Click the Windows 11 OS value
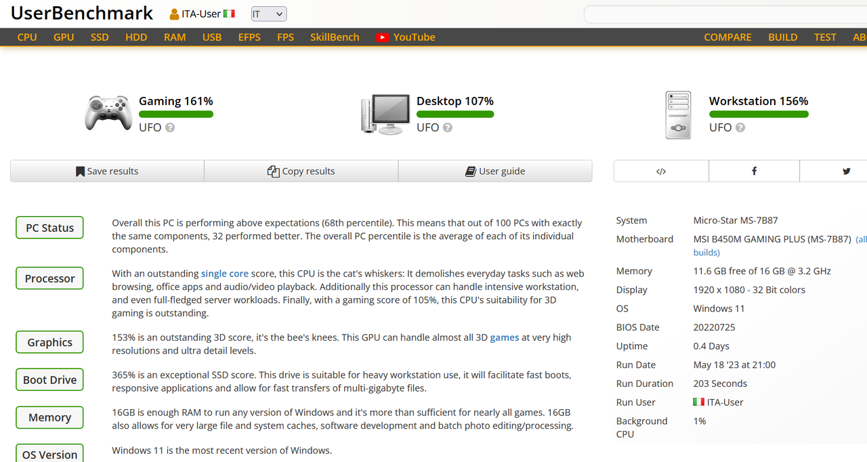The height and width of the screenshot is (462, 867). (x=719, y=308)
